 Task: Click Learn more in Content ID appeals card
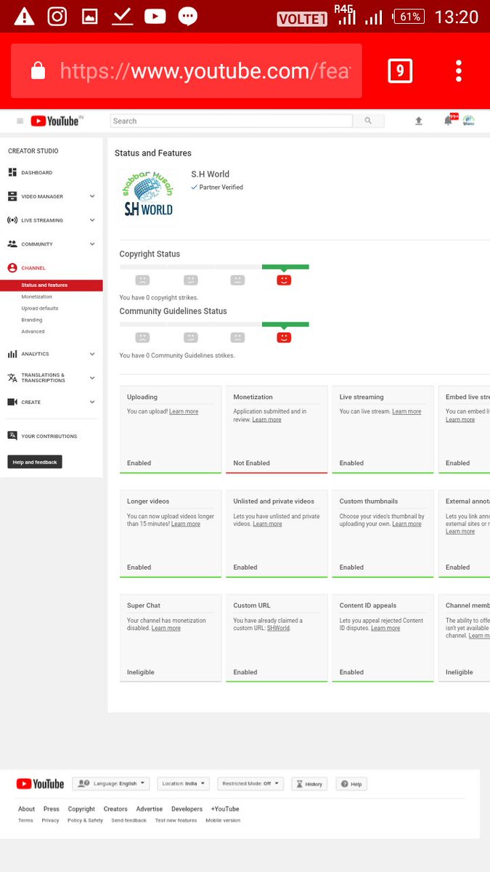point(385,628)
